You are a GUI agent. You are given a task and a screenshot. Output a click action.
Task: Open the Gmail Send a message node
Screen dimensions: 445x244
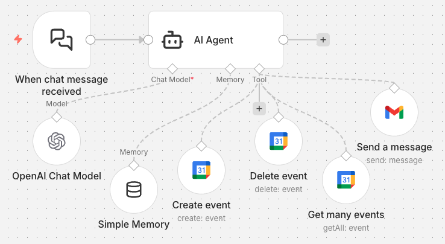coord(394,112)
